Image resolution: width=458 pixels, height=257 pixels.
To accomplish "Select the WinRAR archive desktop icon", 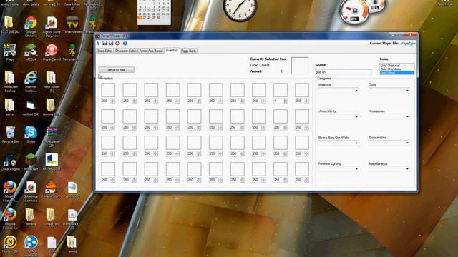I will [x=52, y=136].
